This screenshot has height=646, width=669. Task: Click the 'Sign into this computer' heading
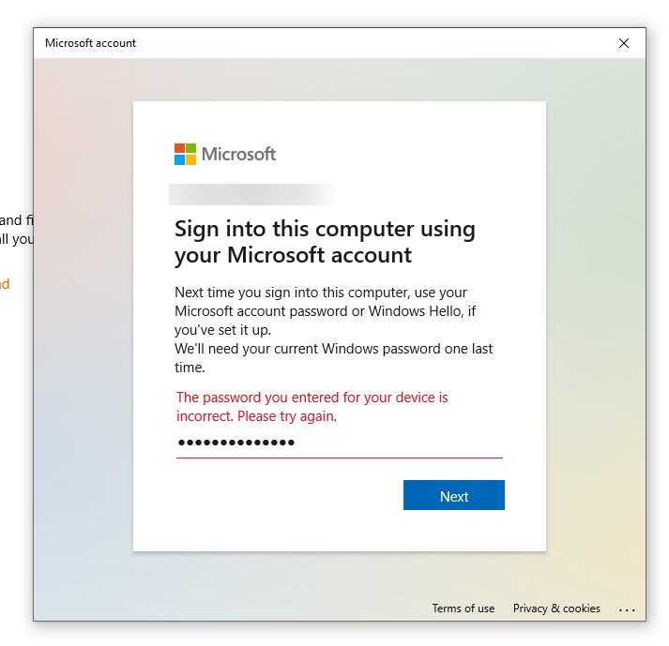coord(325,242)
